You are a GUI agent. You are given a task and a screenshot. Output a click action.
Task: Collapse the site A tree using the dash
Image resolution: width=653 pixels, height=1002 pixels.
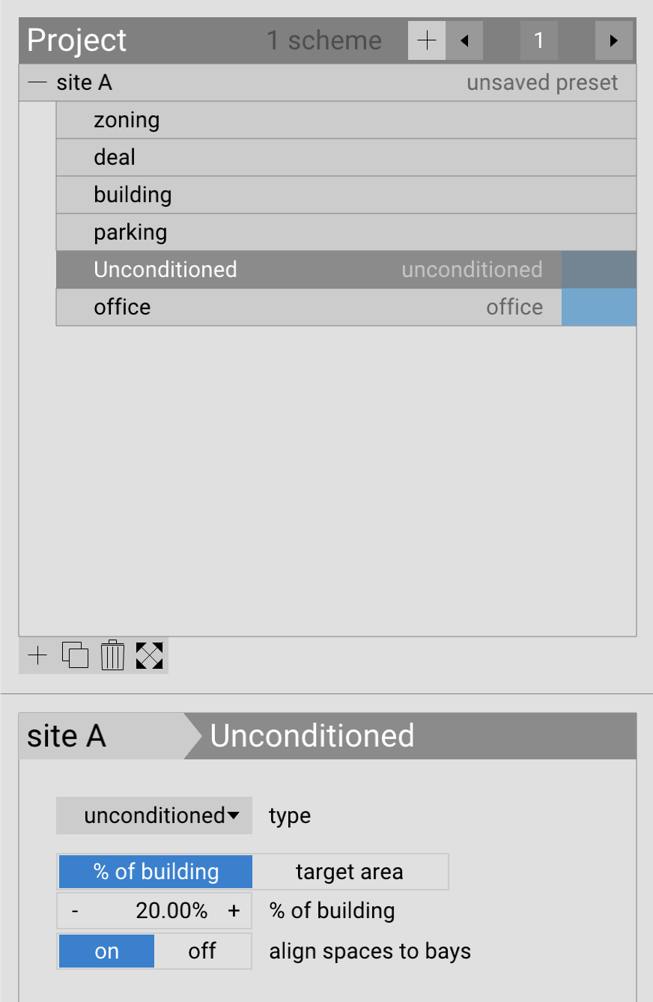(x=36, y=82)
